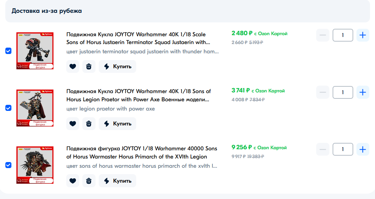375x199 pixels.
Task: Remove Legion Praetor figure with trash icon
Action: [x=89, y=124]
